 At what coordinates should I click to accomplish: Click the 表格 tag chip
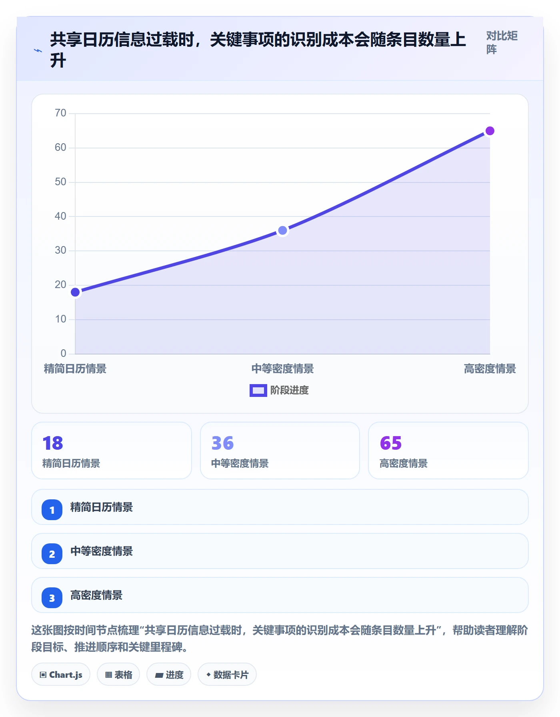pyautogui.click(x=118, y=675)
